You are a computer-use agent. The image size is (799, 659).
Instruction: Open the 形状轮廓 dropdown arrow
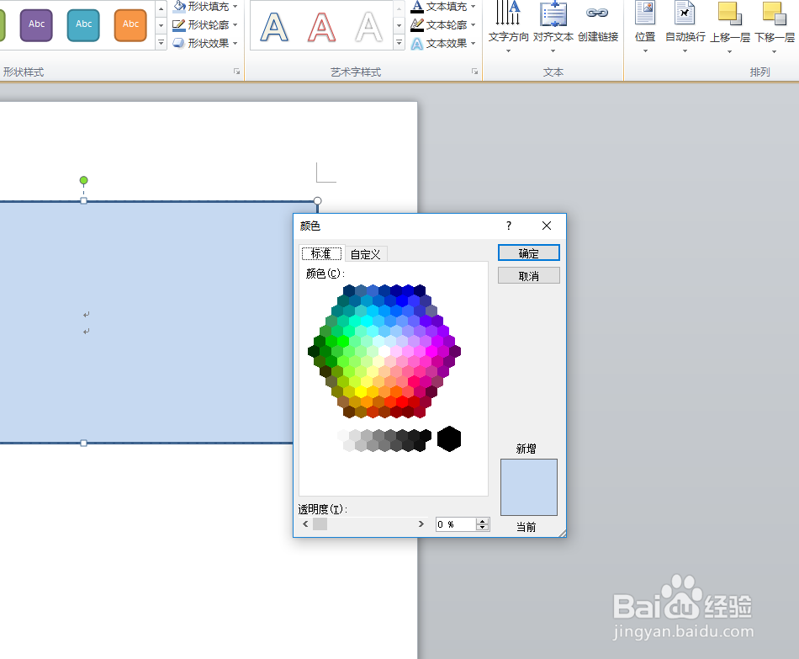(x=235, y=25)
